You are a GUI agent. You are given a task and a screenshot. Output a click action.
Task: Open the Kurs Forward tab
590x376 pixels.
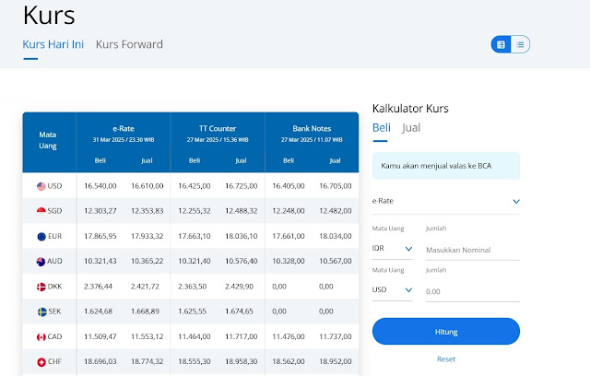click(129, 44)
